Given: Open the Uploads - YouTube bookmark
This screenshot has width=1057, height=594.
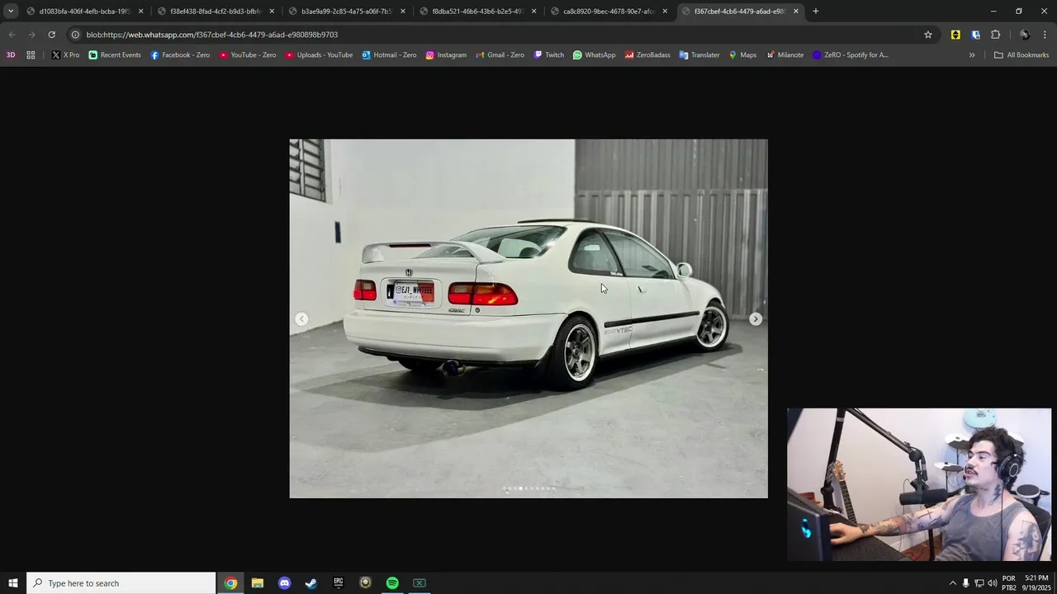Looking at the screenshot, I should click(319, 55).
